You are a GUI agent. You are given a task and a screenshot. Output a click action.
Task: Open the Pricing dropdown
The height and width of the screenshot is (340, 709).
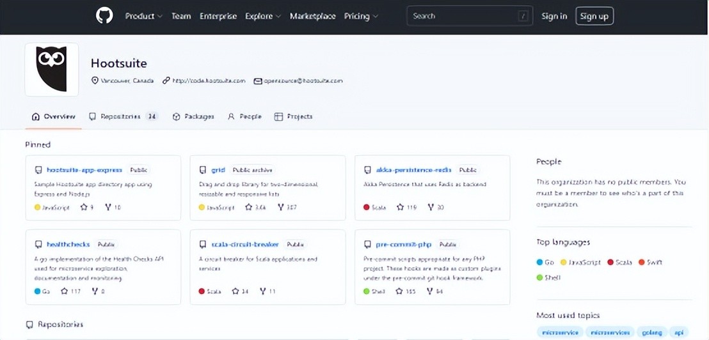[361, 16]
